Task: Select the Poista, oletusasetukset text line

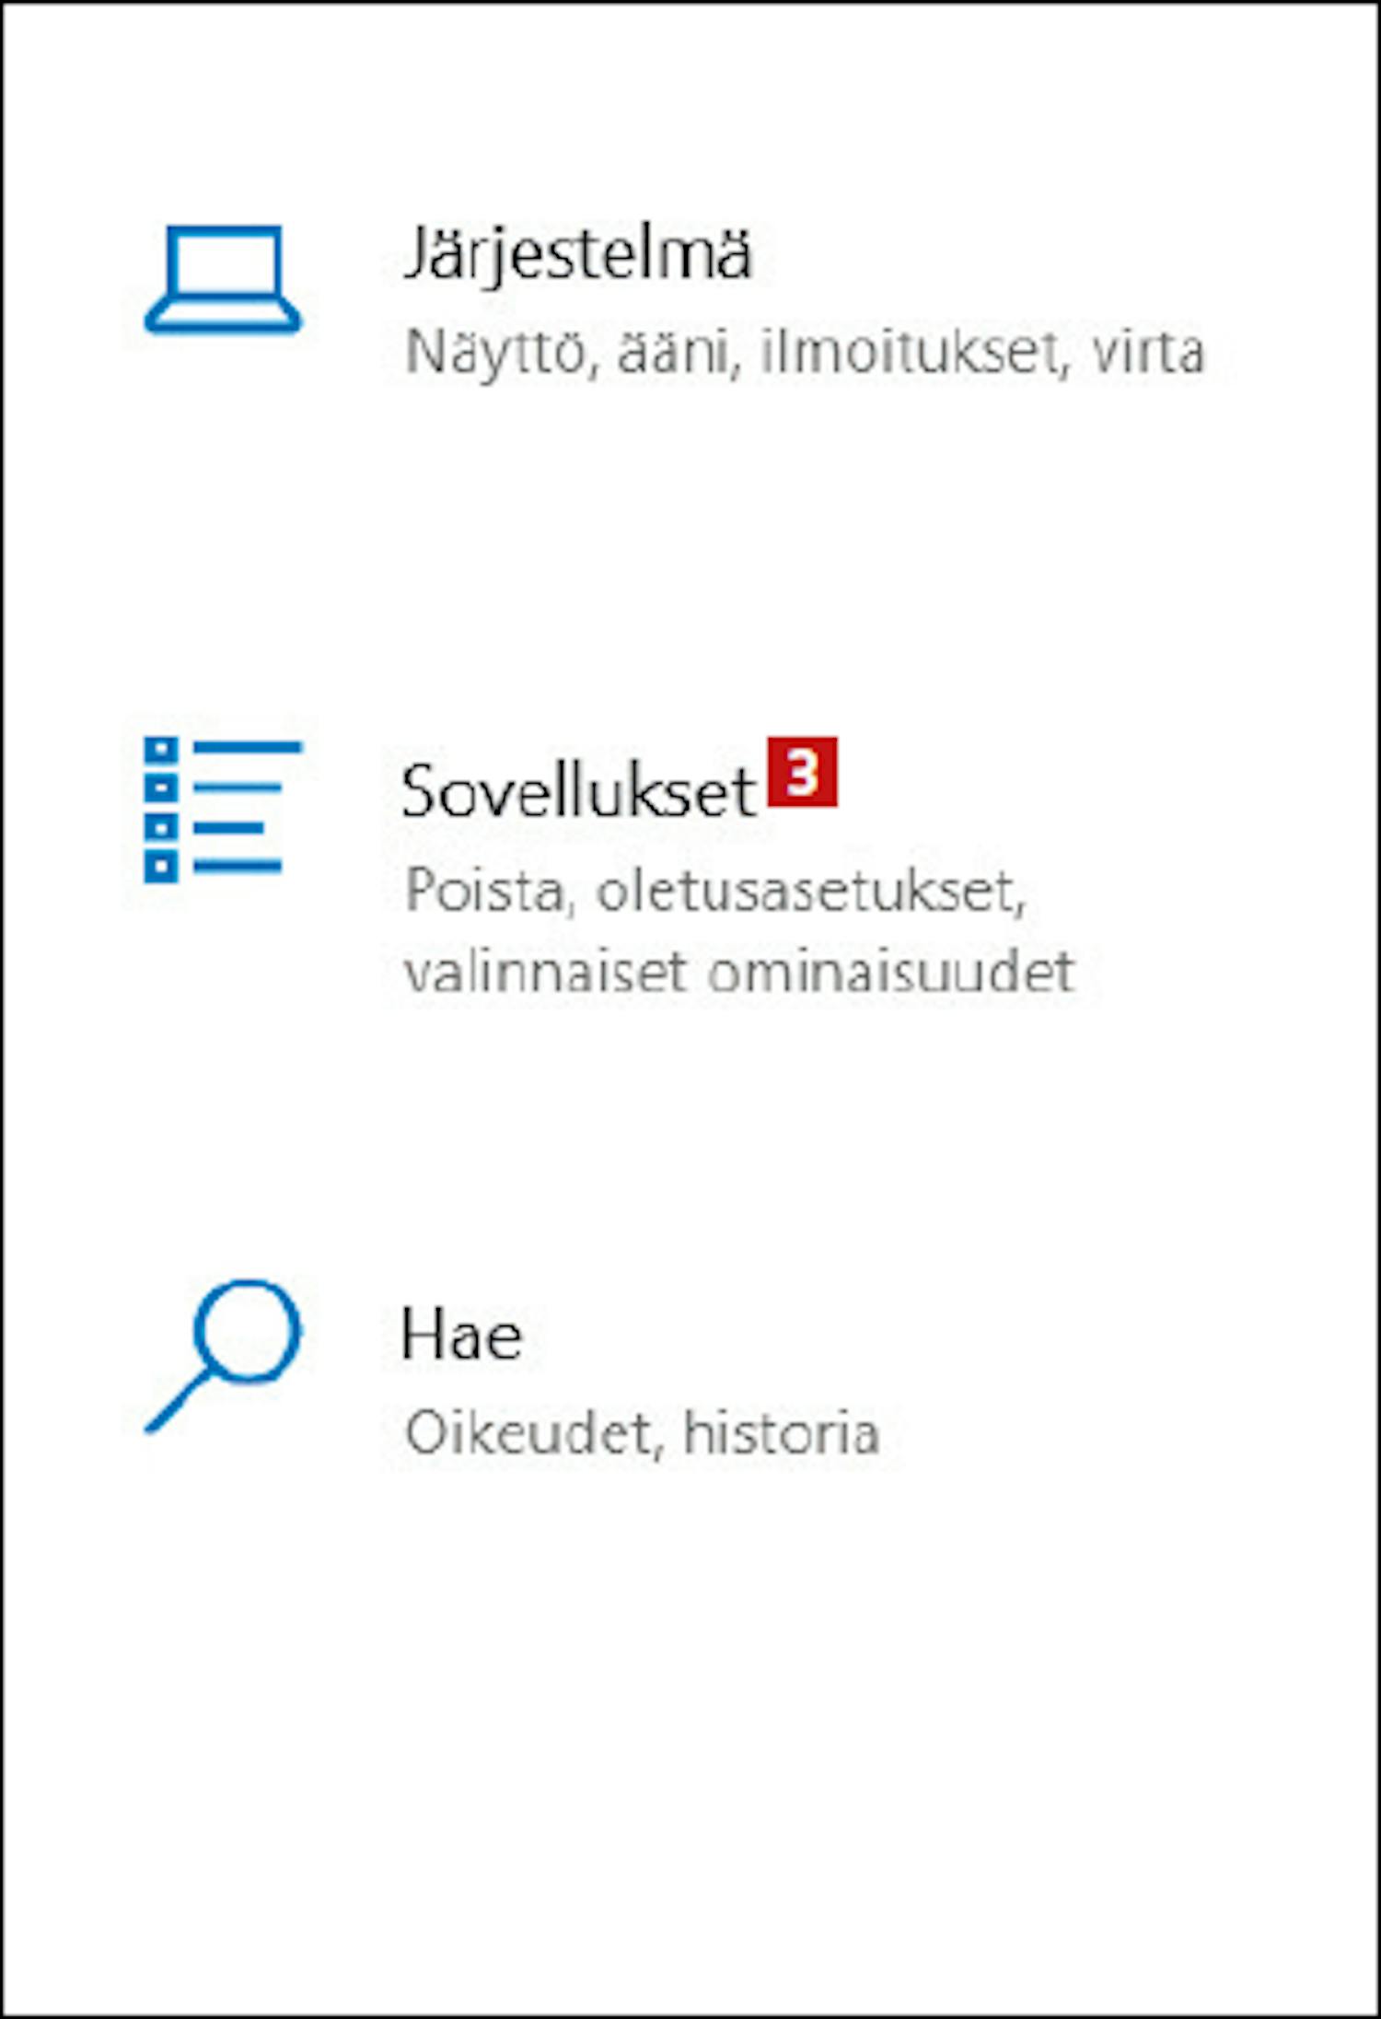Action: pyautogui.click(x=716, y=892)
